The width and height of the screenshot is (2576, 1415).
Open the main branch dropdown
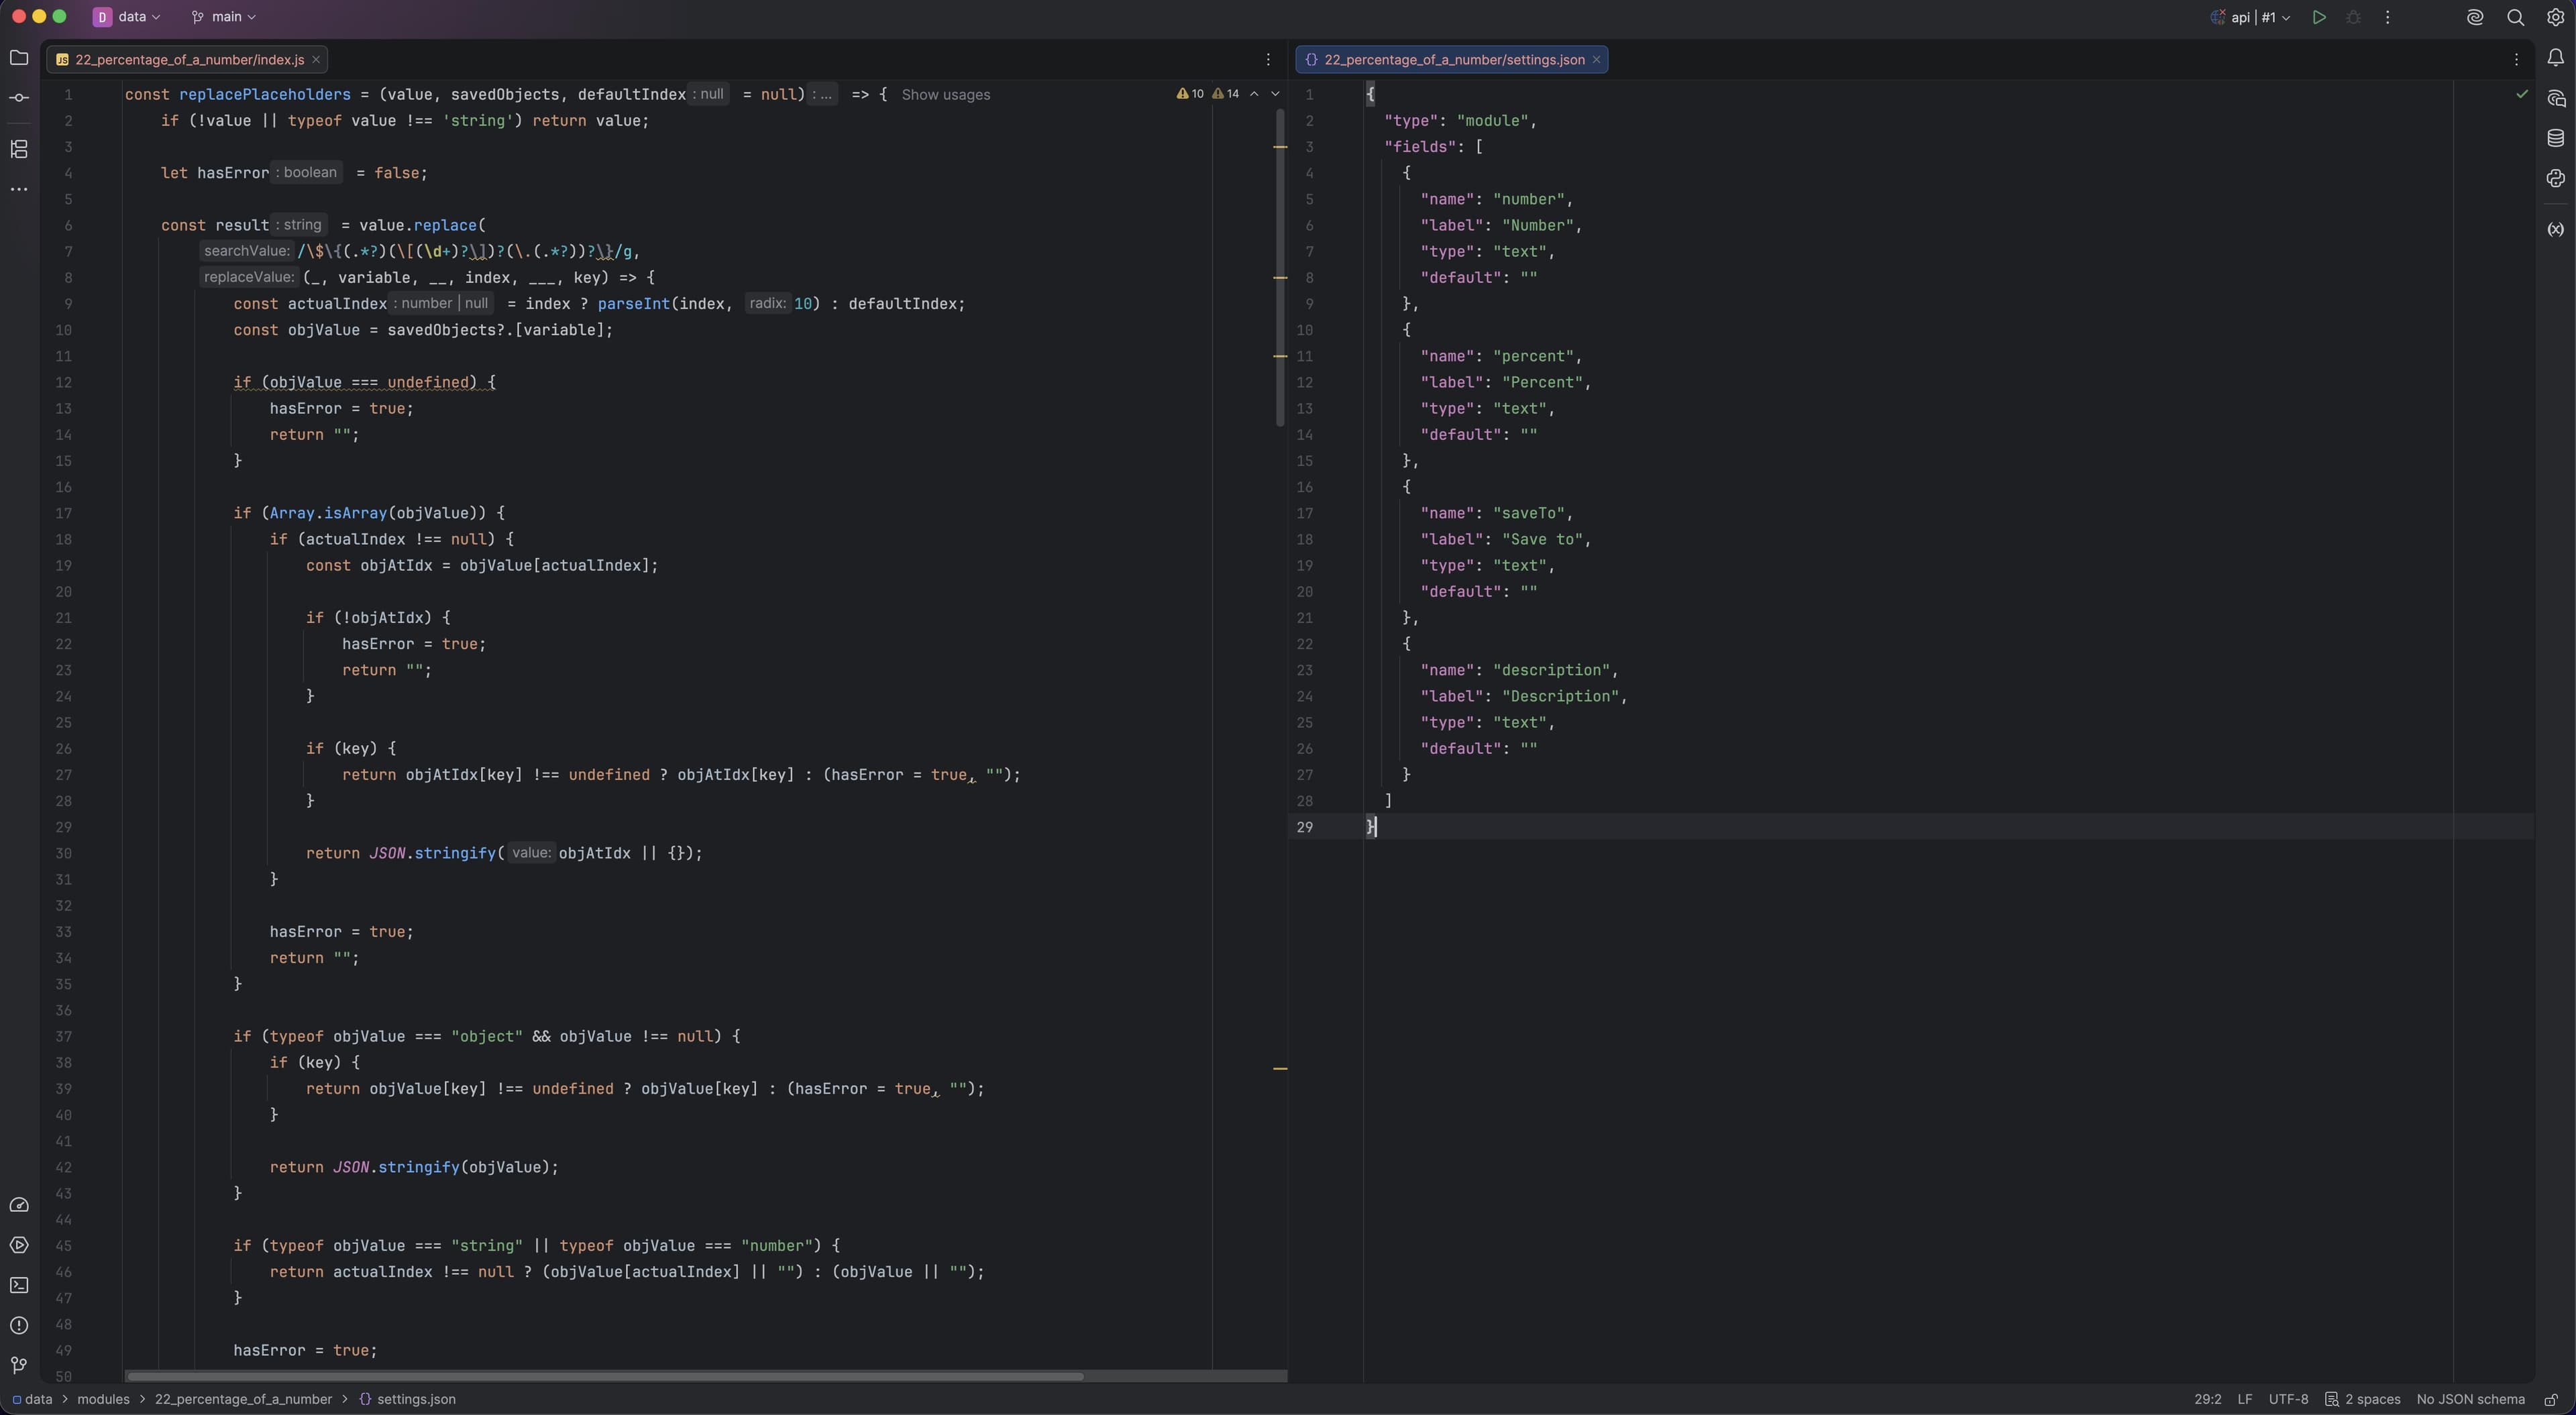pyautogui.click(x=223, y=17)
